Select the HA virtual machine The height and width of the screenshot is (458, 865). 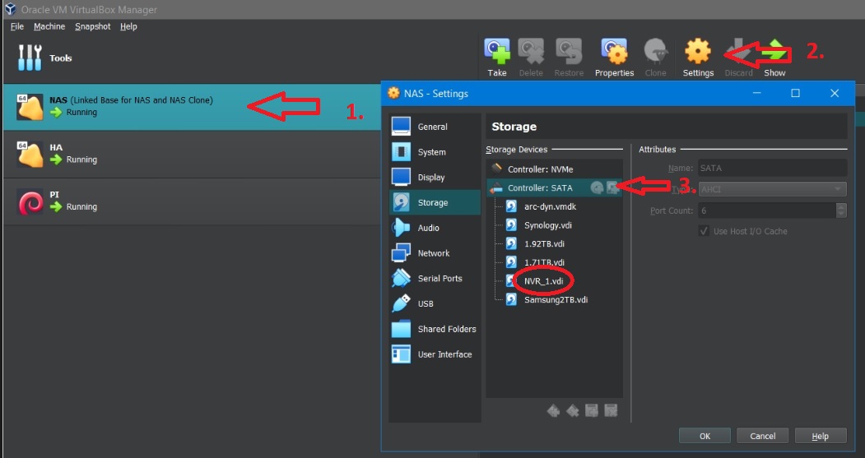(192, 155)
